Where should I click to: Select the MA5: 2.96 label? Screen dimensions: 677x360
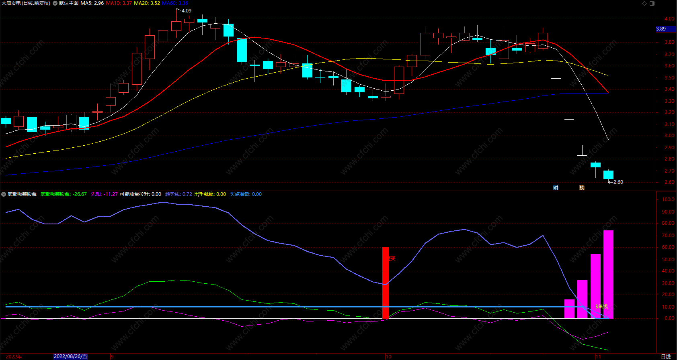click(x=92, y=3)
